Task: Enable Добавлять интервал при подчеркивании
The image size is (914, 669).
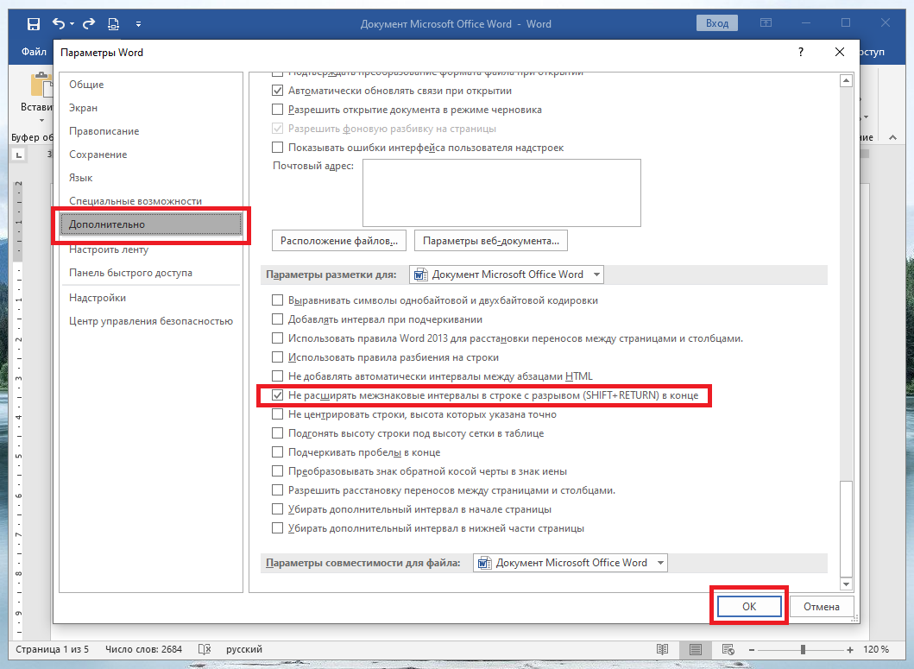Action: pyautogui.click(x=277, y=319)
